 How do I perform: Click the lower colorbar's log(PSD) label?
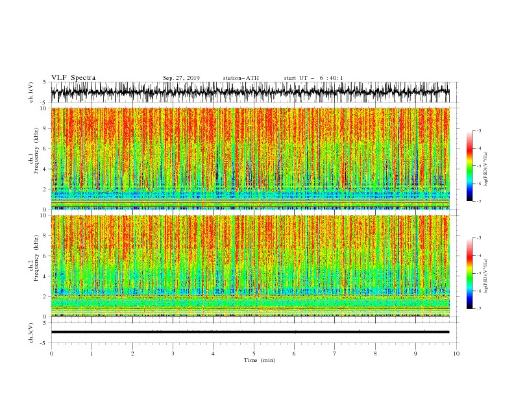pyautogui.click(x=485, y=276)
